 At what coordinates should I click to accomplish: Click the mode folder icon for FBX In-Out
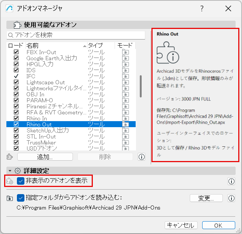[x=126, y=52]
